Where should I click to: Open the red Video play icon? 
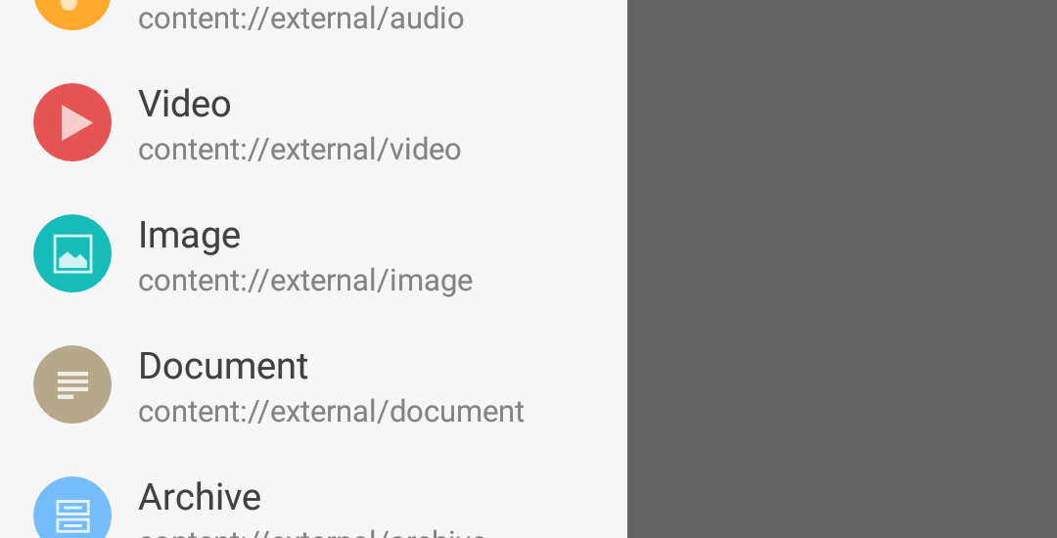tap(72, 122)
